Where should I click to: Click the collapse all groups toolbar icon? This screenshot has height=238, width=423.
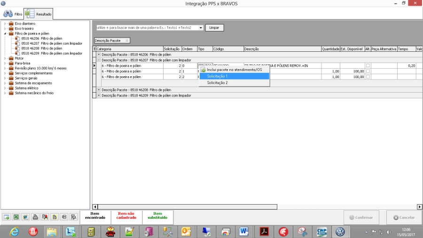64,217
